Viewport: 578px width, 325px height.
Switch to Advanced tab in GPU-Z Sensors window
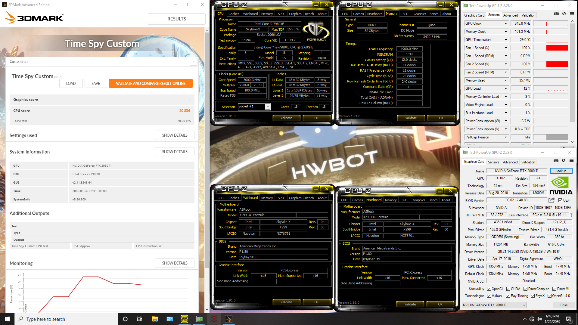coord(511,15)
